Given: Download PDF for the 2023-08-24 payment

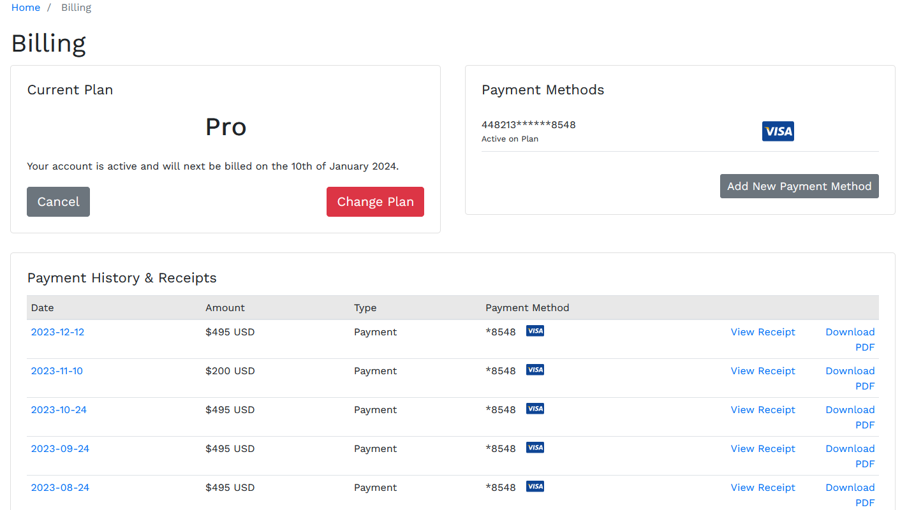Looking at the screenshot, I should point(850,495).
